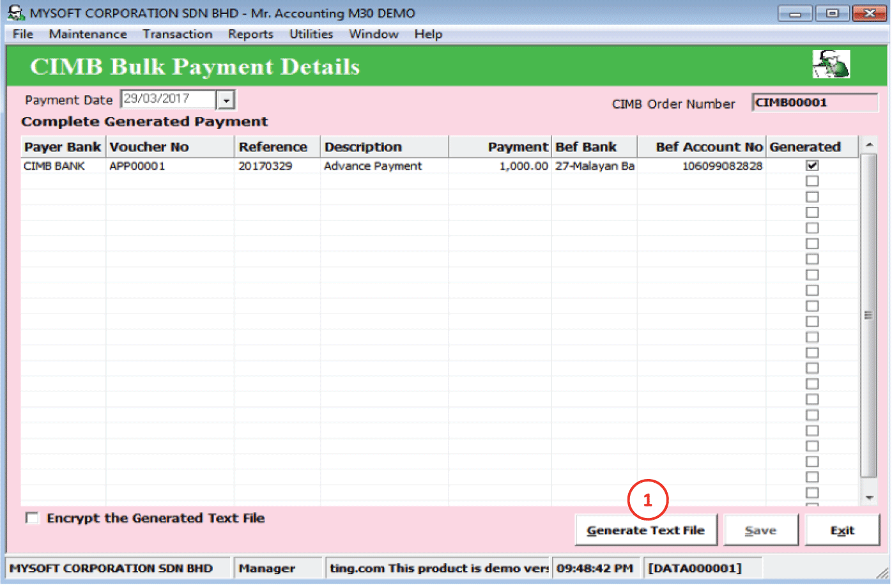892x585 pixels.
Task: Maximize the Mr. Accounting window
Action: 833,13
